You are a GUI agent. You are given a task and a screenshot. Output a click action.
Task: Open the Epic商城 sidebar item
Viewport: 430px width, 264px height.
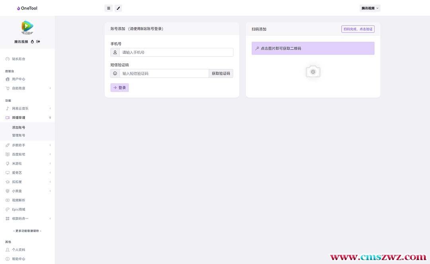[x=18, y=209]
